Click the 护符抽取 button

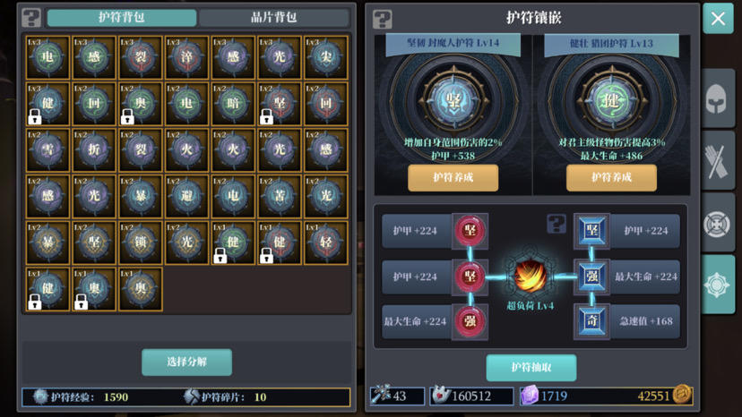pyautogui.click(x=531, y=368)
